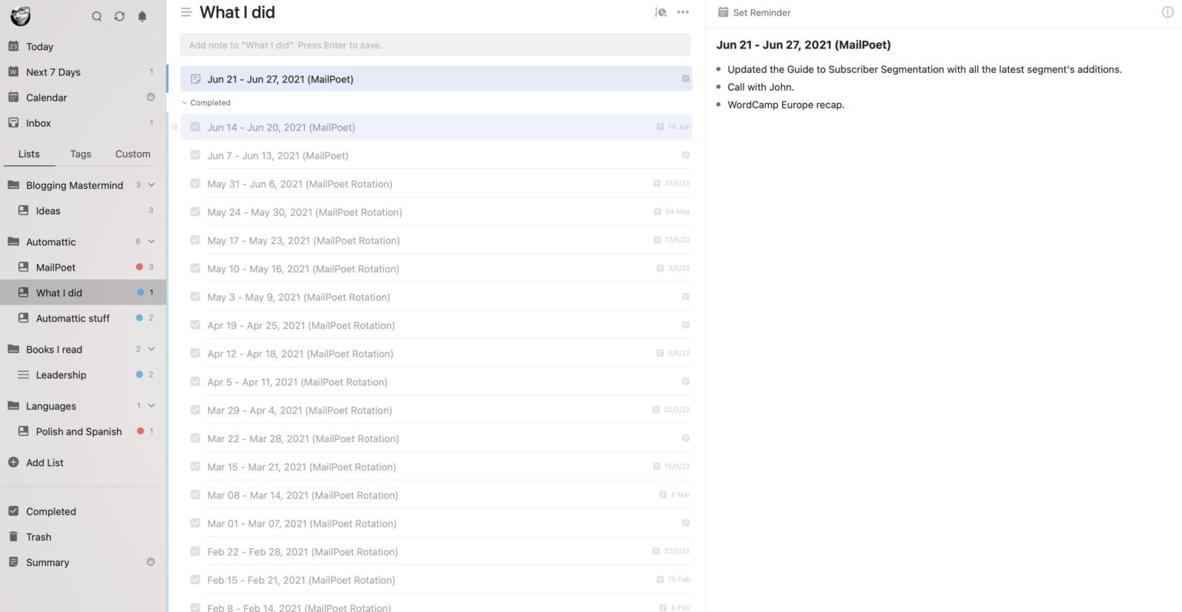Click the Books I read folder icon
This screenshot has height=612, width=1182.
point(13,349)
